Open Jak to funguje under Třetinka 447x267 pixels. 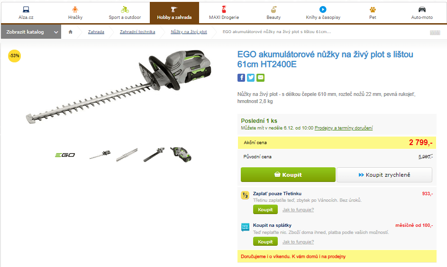[298, 209]
